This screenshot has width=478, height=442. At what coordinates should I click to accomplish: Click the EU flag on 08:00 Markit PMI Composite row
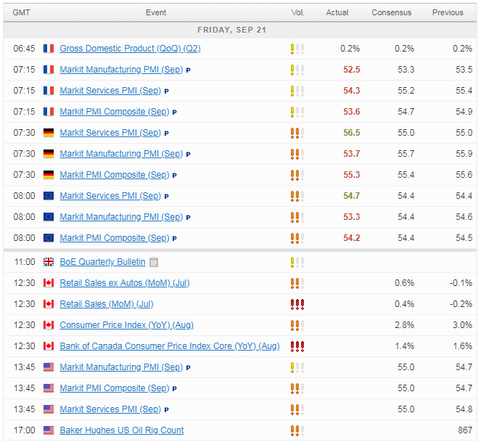coord(49,238)
